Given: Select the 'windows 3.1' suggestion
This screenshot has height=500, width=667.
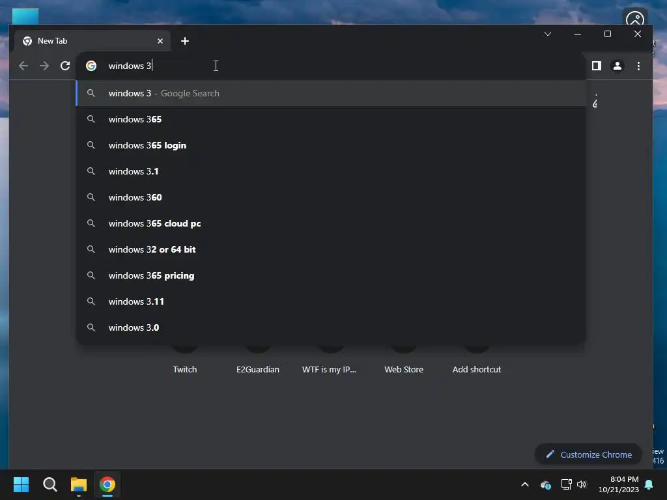Looking at the screenshot, I should coord(331,171).
